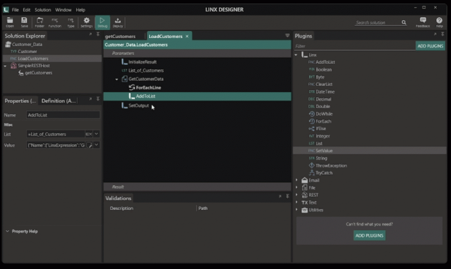Collapse the Property Help section
This screenshot has height=269, width=451.
(x=7, y=231)
